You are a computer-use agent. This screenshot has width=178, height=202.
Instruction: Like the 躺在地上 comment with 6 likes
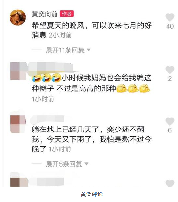pos(170,121)
